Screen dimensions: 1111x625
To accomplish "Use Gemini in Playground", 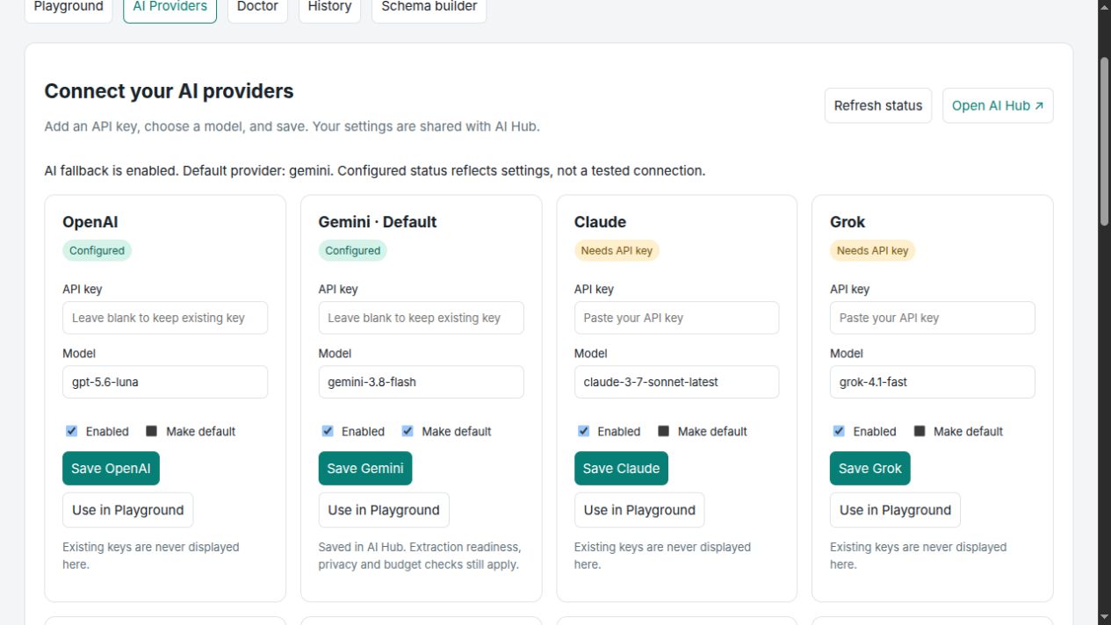I will coord(384,510).
